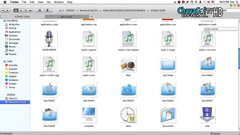Select the yellow Contactos tag

12,72
